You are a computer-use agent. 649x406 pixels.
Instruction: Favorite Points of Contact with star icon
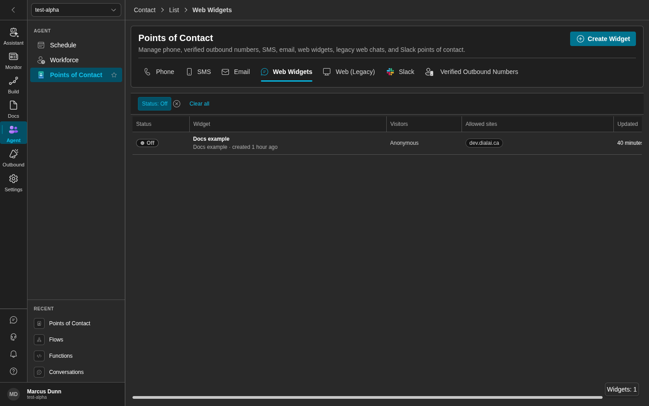[x=114, y=75]
